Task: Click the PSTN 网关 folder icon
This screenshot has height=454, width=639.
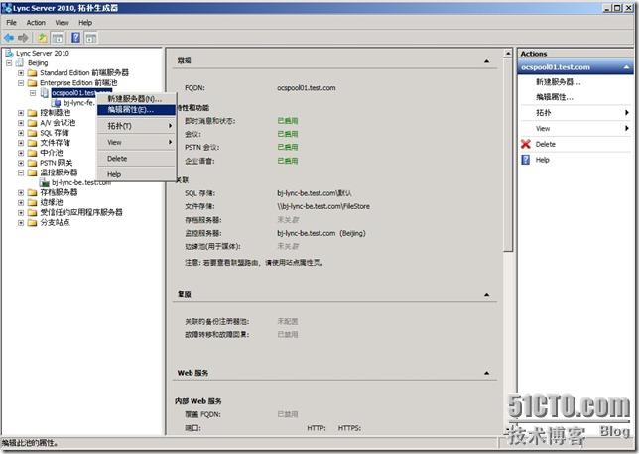Action: tap(32, 163)
